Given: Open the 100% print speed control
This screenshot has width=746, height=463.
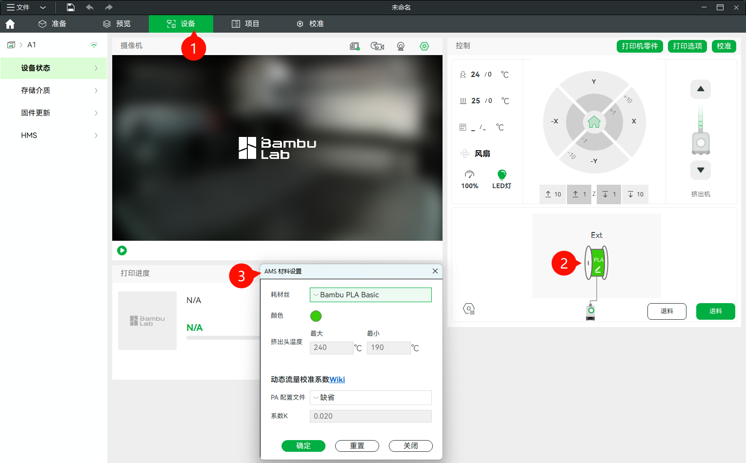Looking at the screenshot, I should (470, 180).
